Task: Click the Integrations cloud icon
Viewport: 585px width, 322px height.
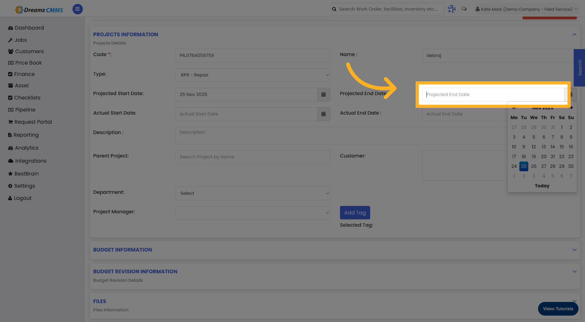Action: pyautogui.click(x=11, y=161)
